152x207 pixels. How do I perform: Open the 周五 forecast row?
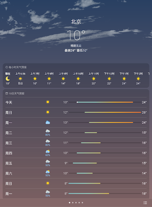click(76, 163)
